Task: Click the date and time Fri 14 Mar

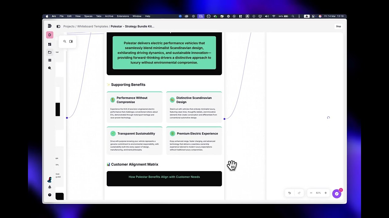Action: pyautogui.click(x=334, y=16)
